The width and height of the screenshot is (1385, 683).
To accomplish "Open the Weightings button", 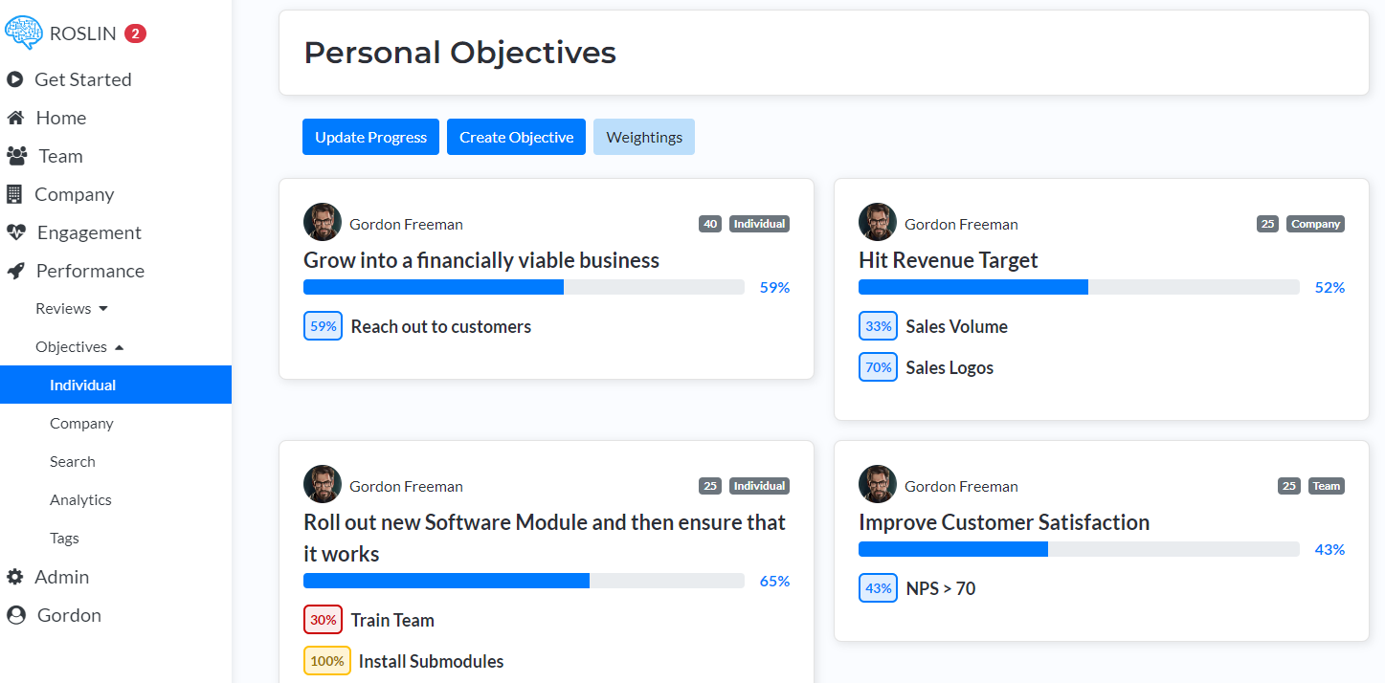I will pos(644,137).
